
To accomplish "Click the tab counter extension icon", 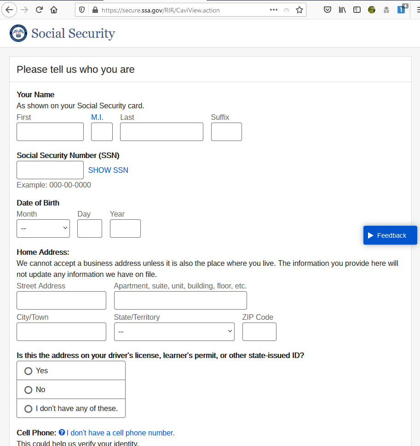I will point(401,9).
